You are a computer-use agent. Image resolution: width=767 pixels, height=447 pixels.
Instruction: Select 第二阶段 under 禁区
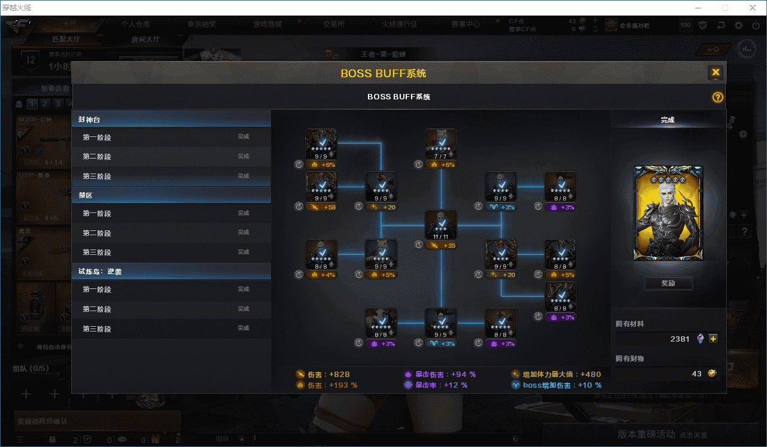pos(172,233)
